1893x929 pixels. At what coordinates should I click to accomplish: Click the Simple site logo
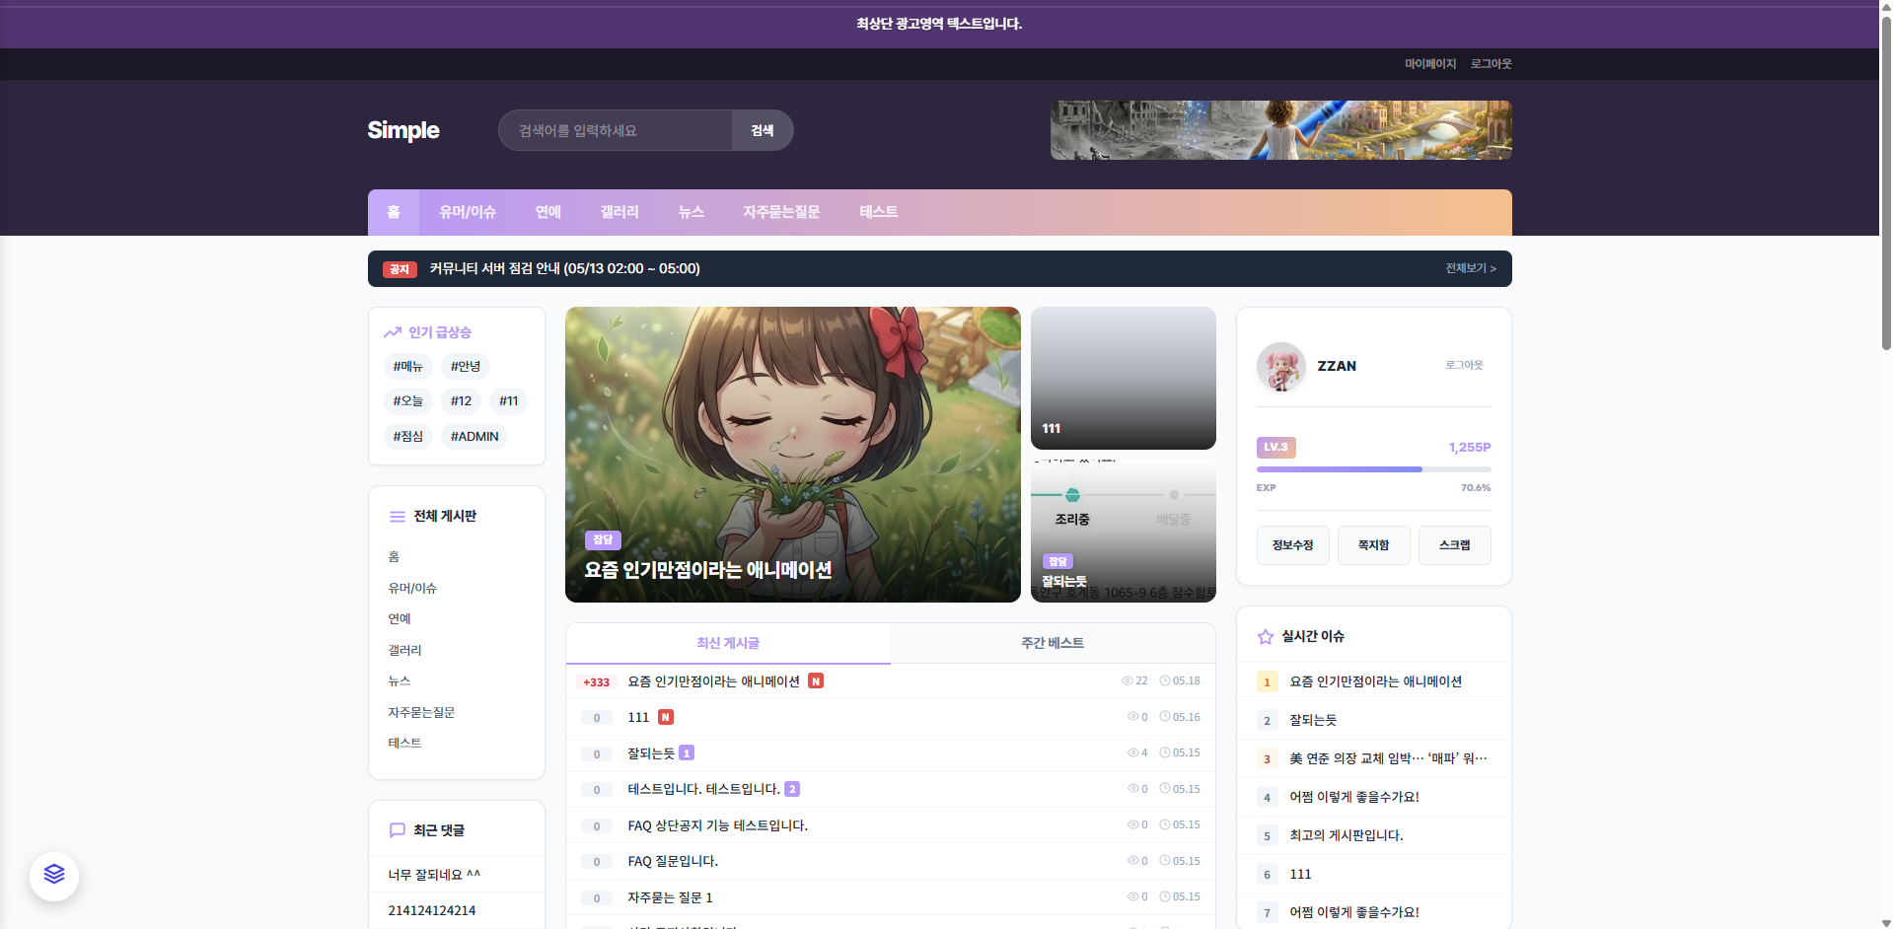click(x=403, y=130)
